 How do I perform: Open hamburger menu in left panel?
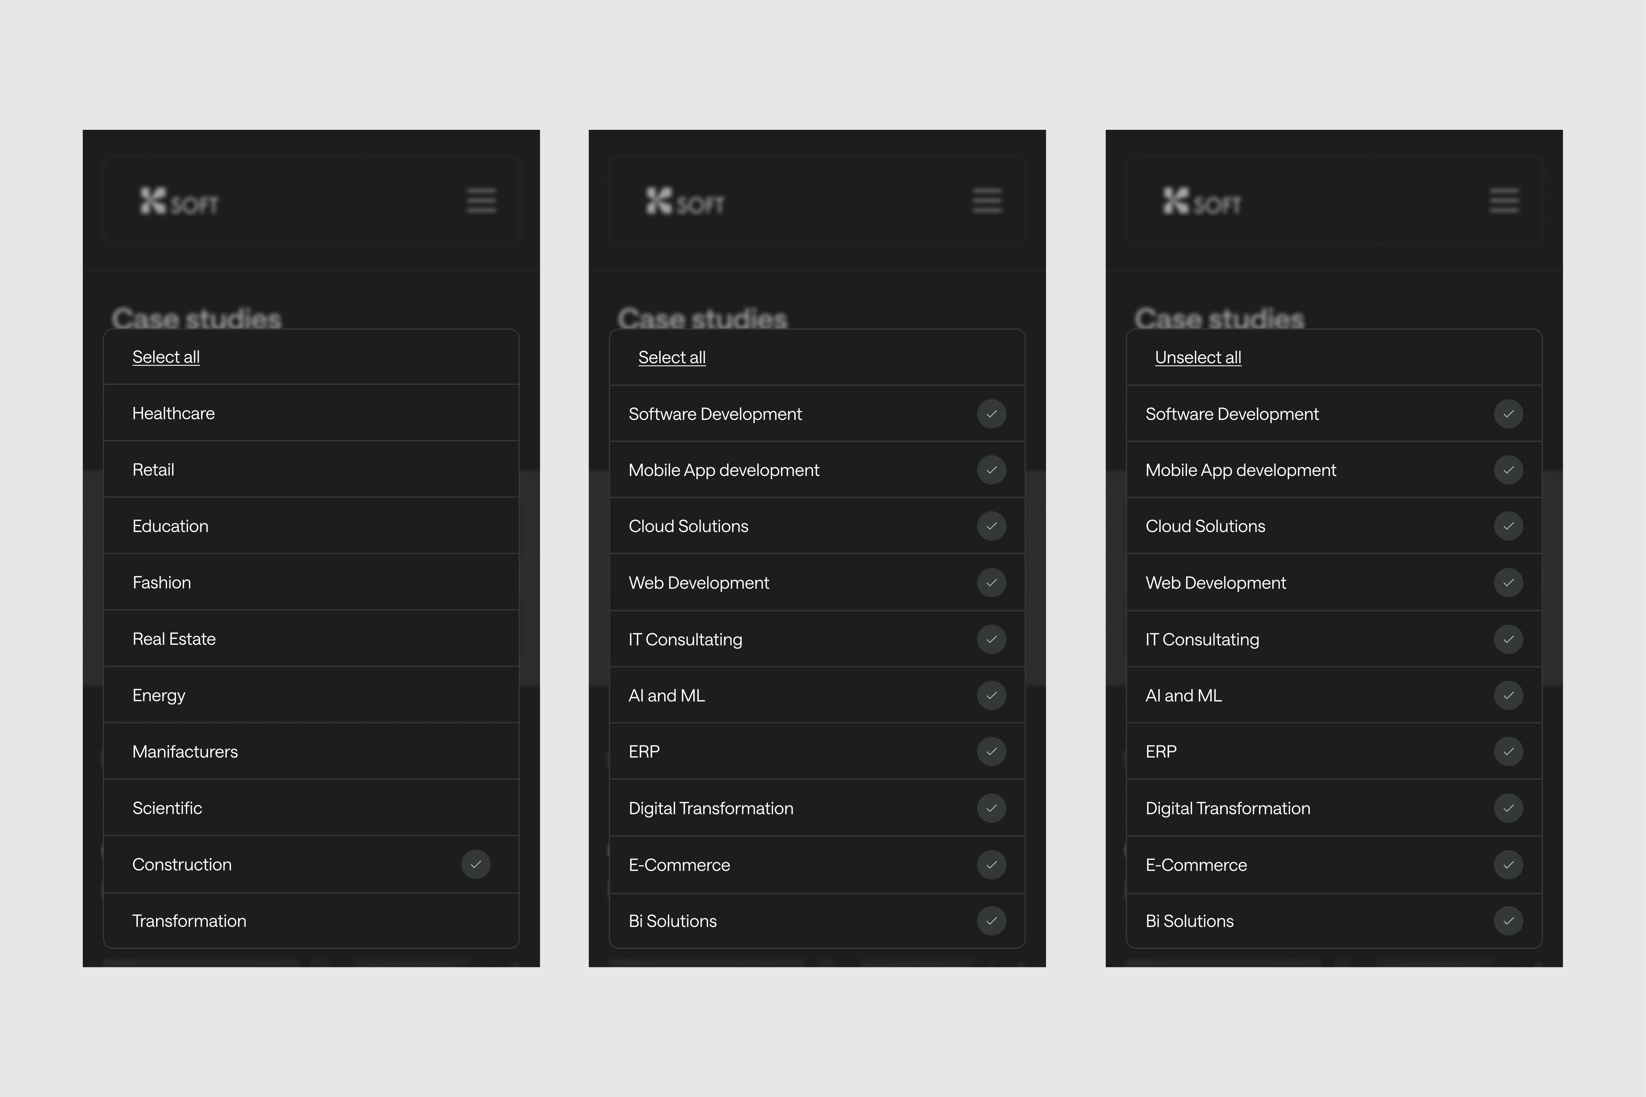[x=482, y=201]
